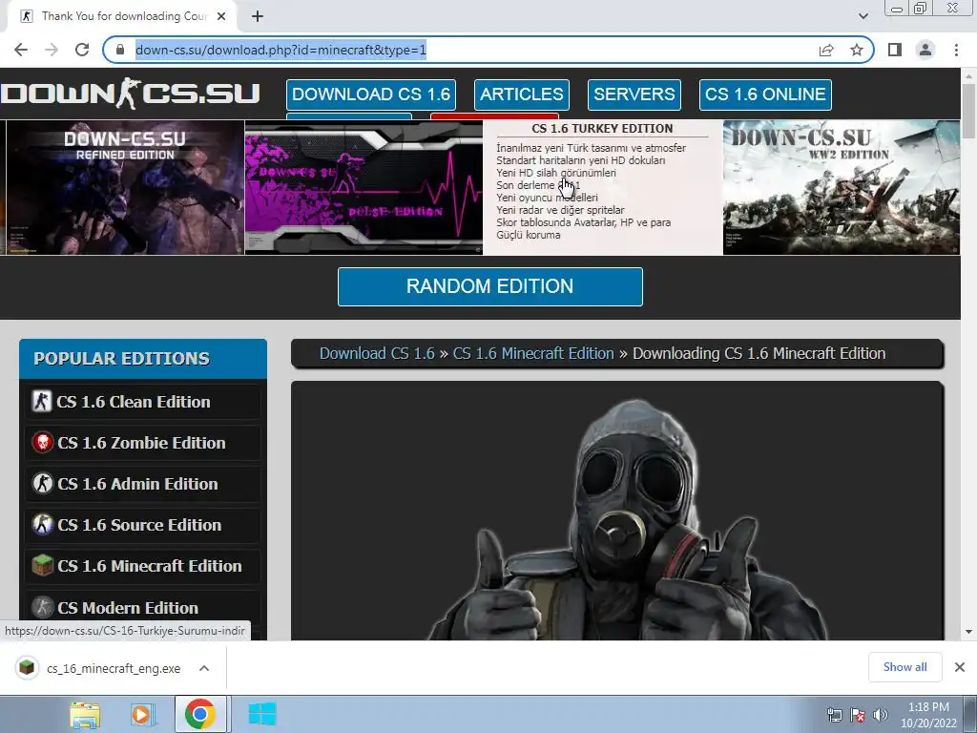977x733 pixels.
Task: Follow the 'Download CS 1.6' breadcrumb link
Action: tap(377, 353)
